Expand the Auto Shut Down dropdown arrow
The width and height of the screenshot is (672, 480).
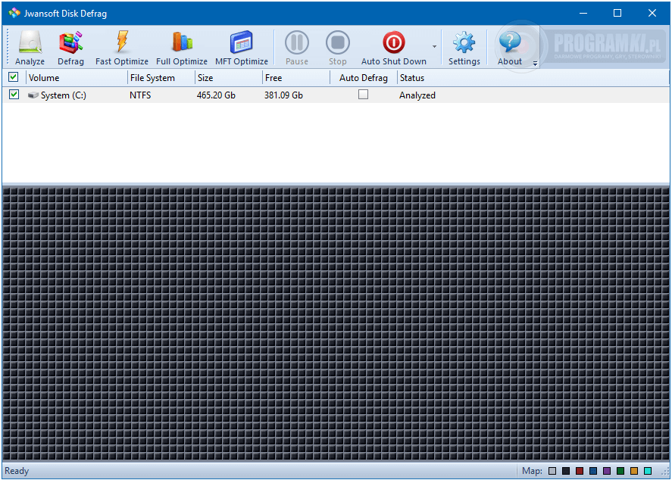click(434, 47)
